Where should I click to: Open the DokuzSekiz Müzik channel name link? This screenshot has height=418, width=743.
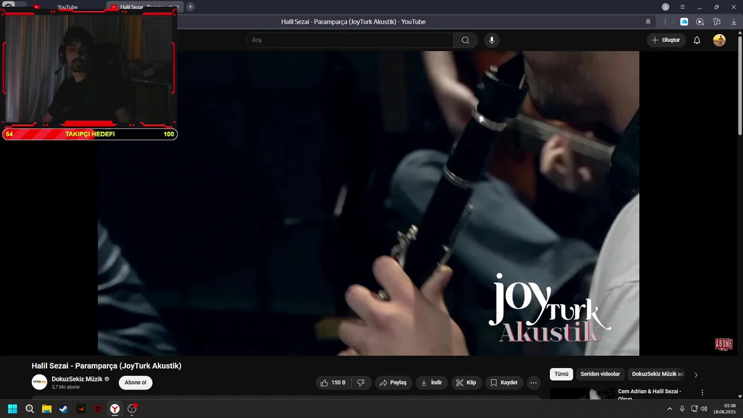(77, 379)
